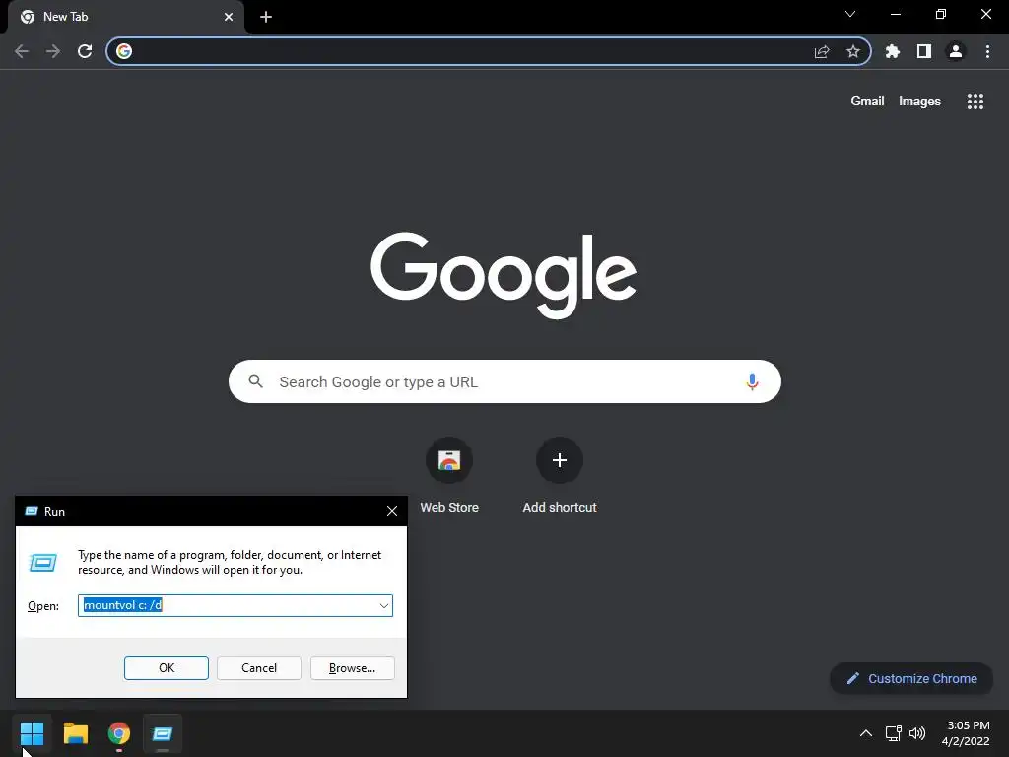Click Cancel in the Run dialog
1009x757 pixels.
coord(259,668)
